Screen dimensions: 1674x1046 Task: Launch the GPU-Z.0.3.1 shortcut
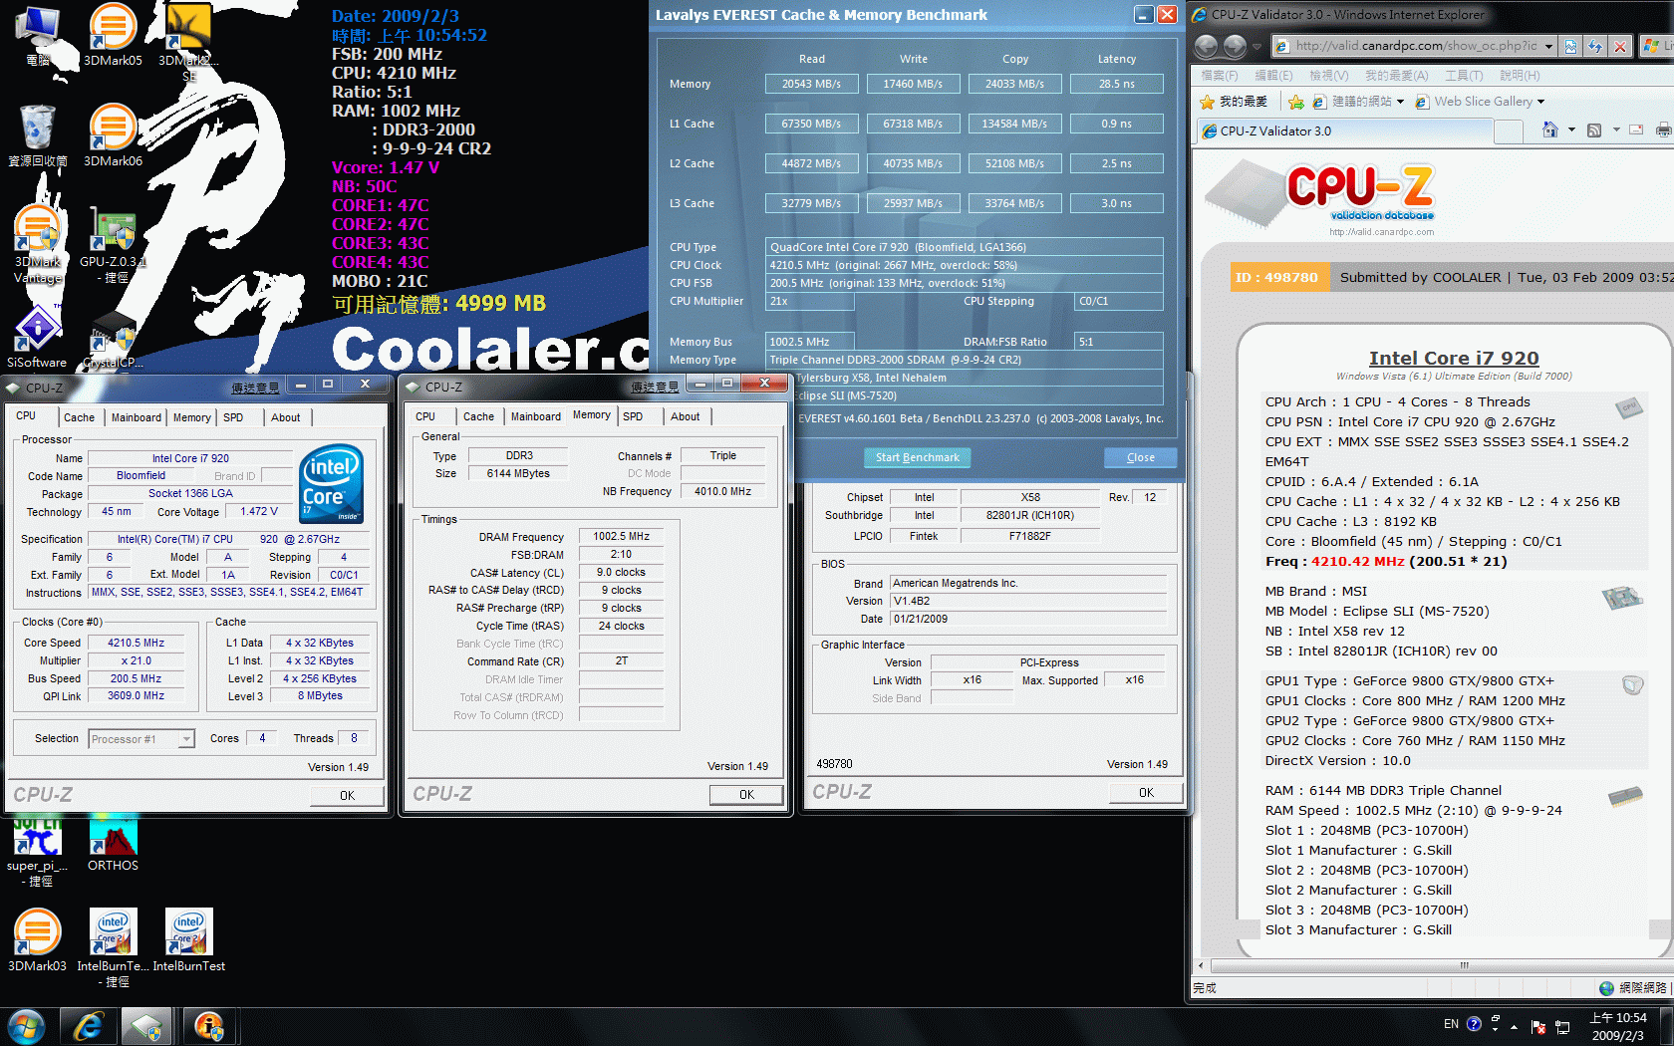(x=113, y=244)
